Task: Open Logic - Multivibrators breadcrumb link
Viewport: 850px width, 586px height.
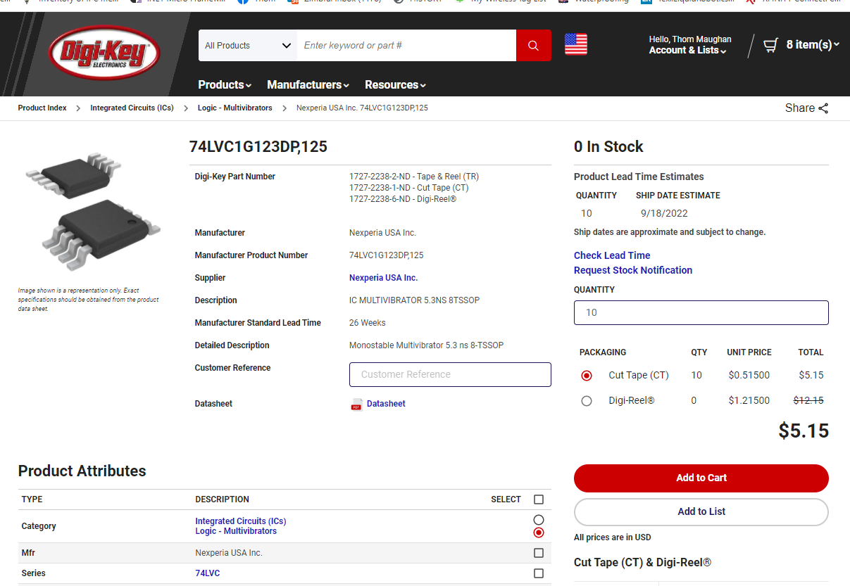Action: 235,108
